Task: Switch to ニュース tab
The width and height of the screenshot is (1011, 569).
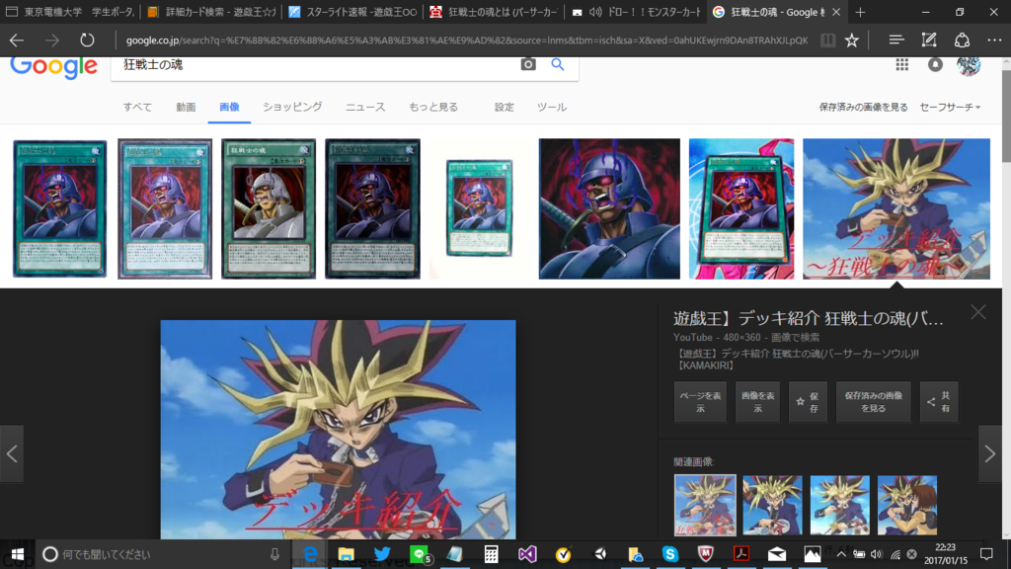Action: pyautogui.click(x=365, y=107)
